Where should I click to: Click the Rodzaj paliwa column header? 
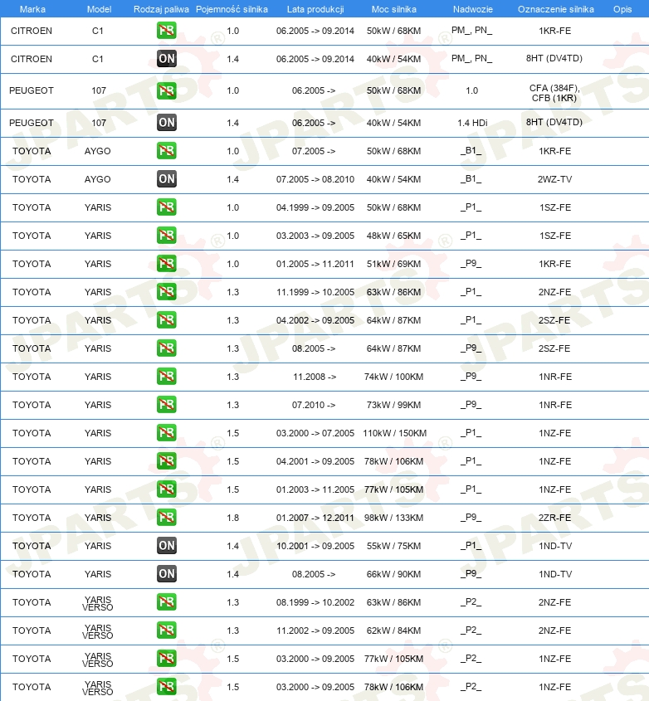coord(161,9)
